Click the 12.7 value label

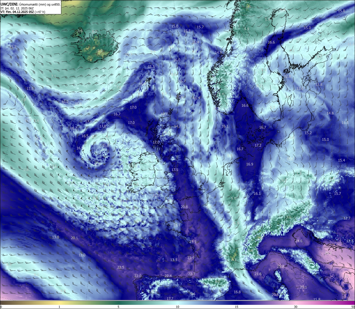tap(347, 218)
